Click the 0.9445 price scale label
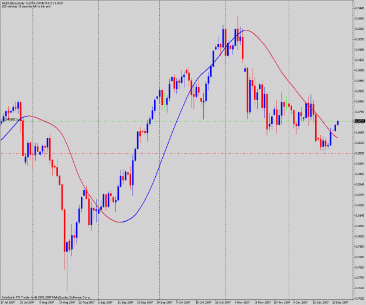Screen dimensions: 366x305 click(x=360, y=8)
